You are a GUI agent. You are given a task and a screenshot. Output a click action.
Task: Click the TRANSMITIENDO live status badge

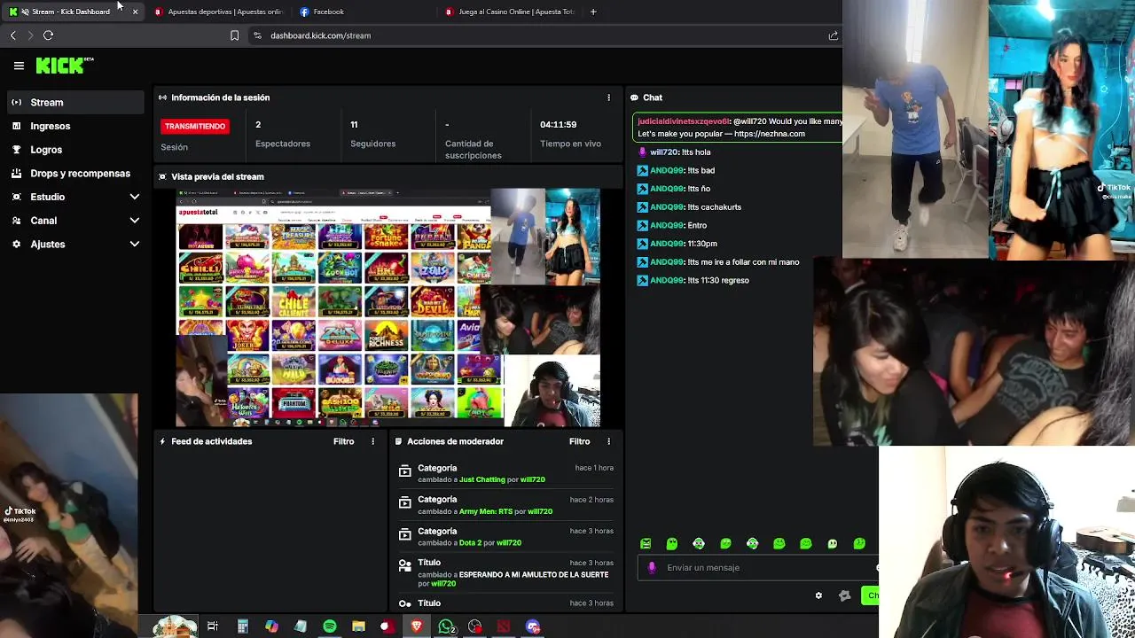pyautogui.click(x=195, y=126)
